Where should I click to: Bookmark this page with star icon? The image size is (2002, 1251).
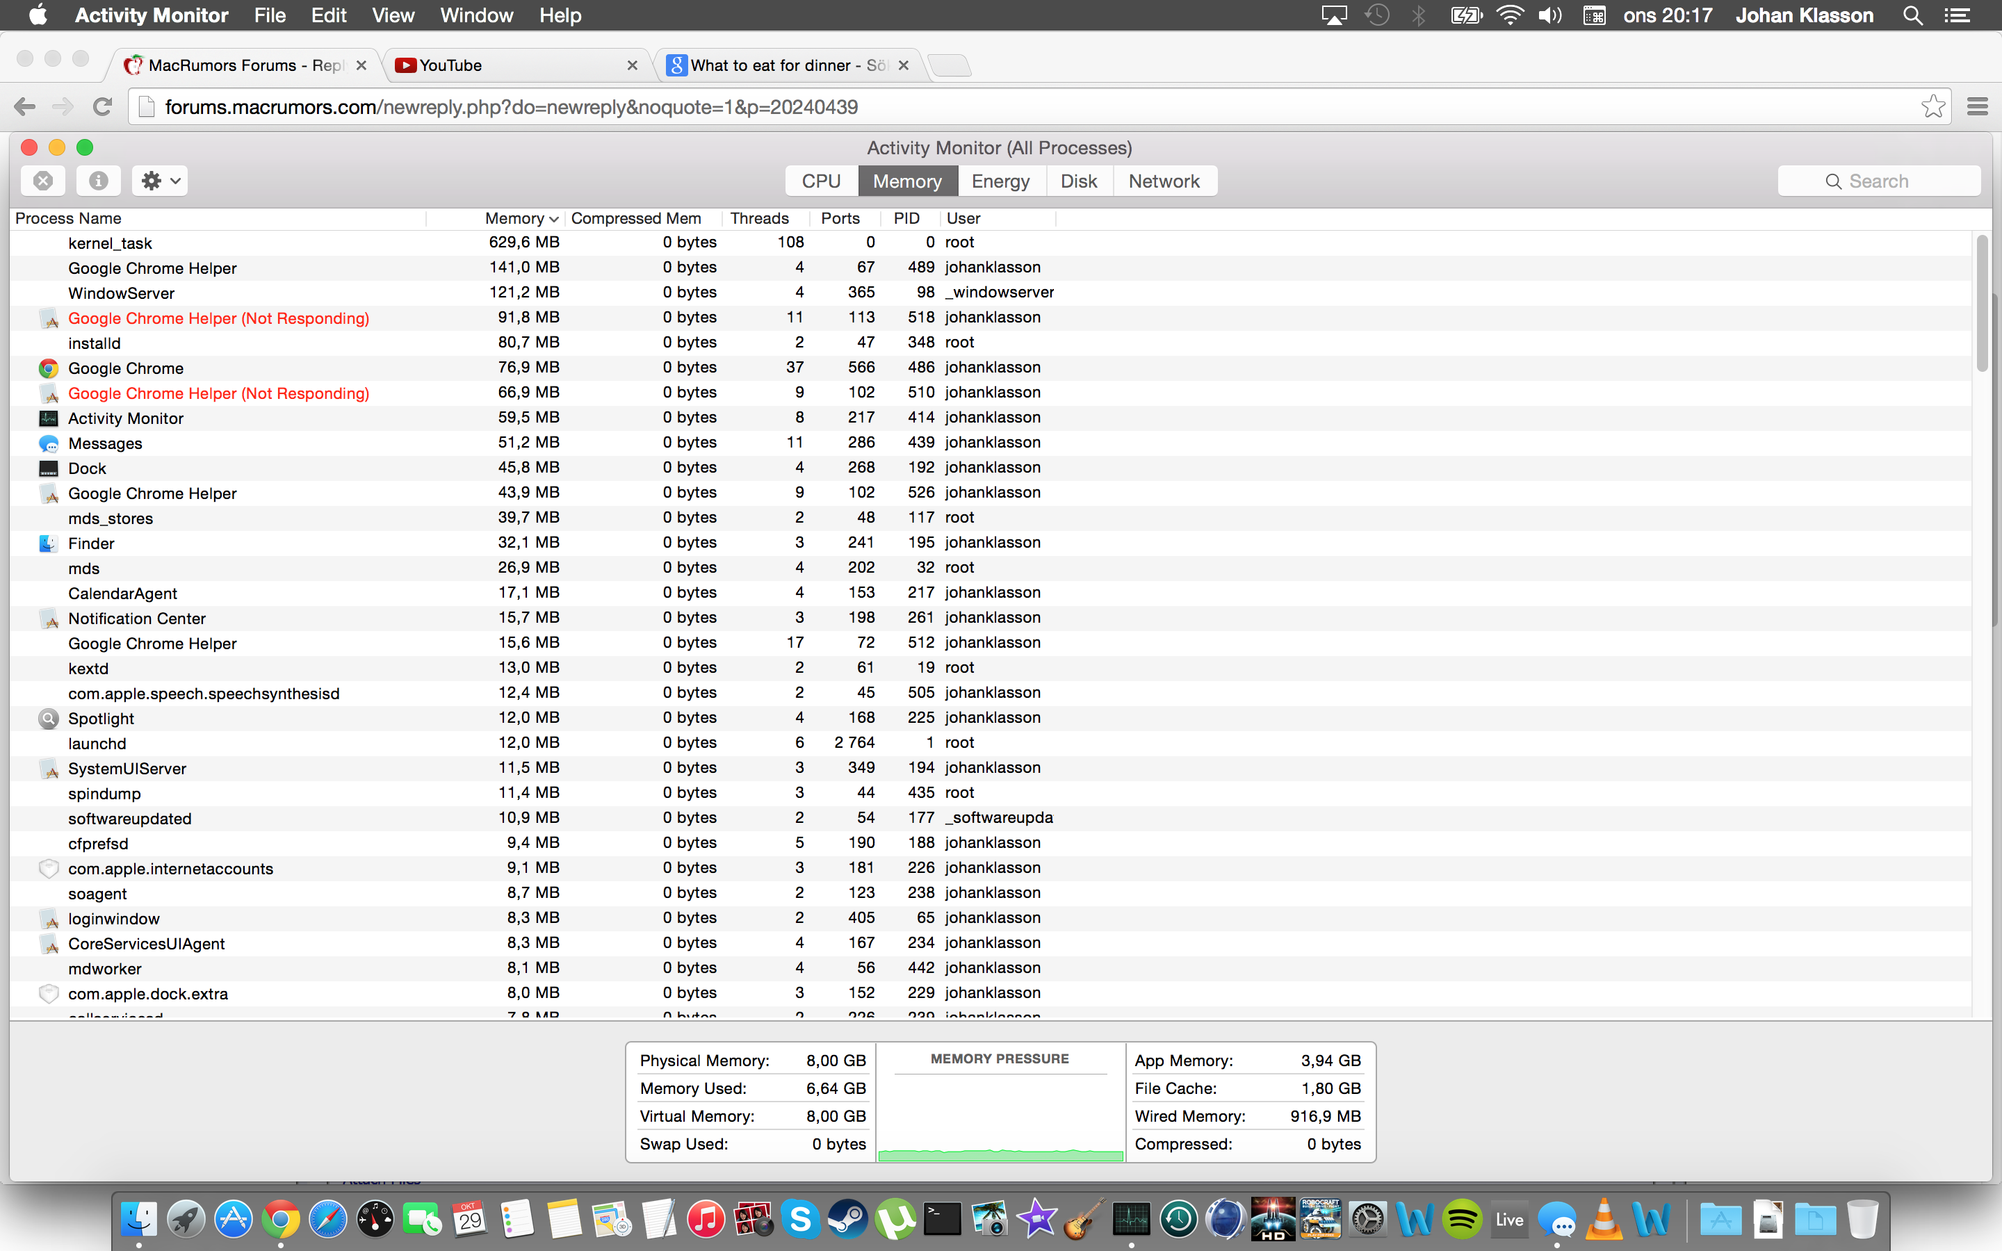pyautogui.click(x=1932, y=107)
